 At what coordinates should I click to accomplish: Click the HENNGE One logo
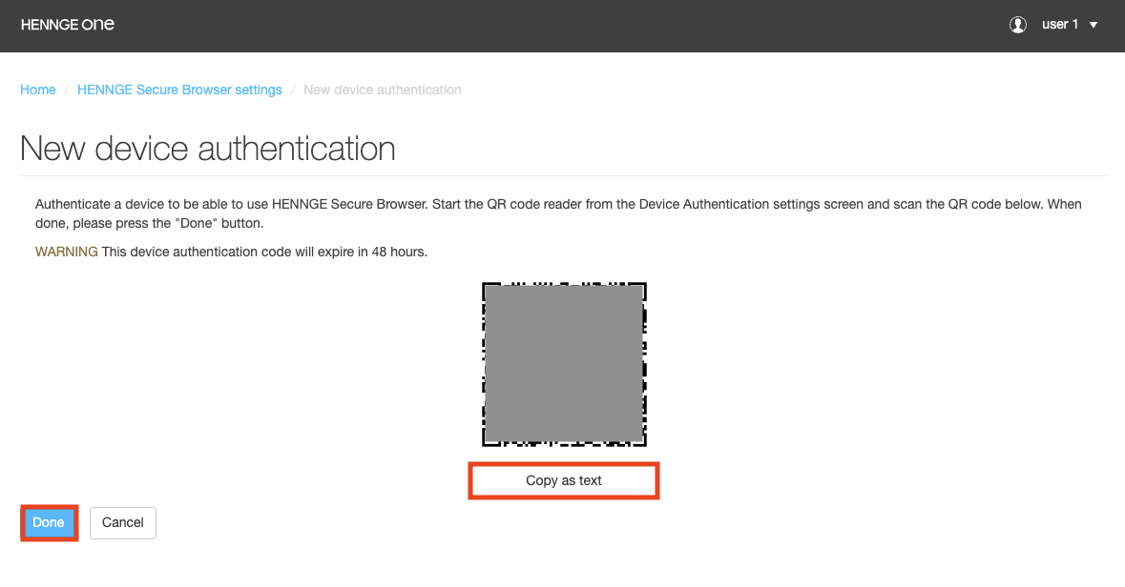68,25
